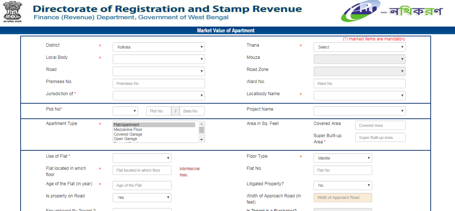Click the Premises No input field

159,83
